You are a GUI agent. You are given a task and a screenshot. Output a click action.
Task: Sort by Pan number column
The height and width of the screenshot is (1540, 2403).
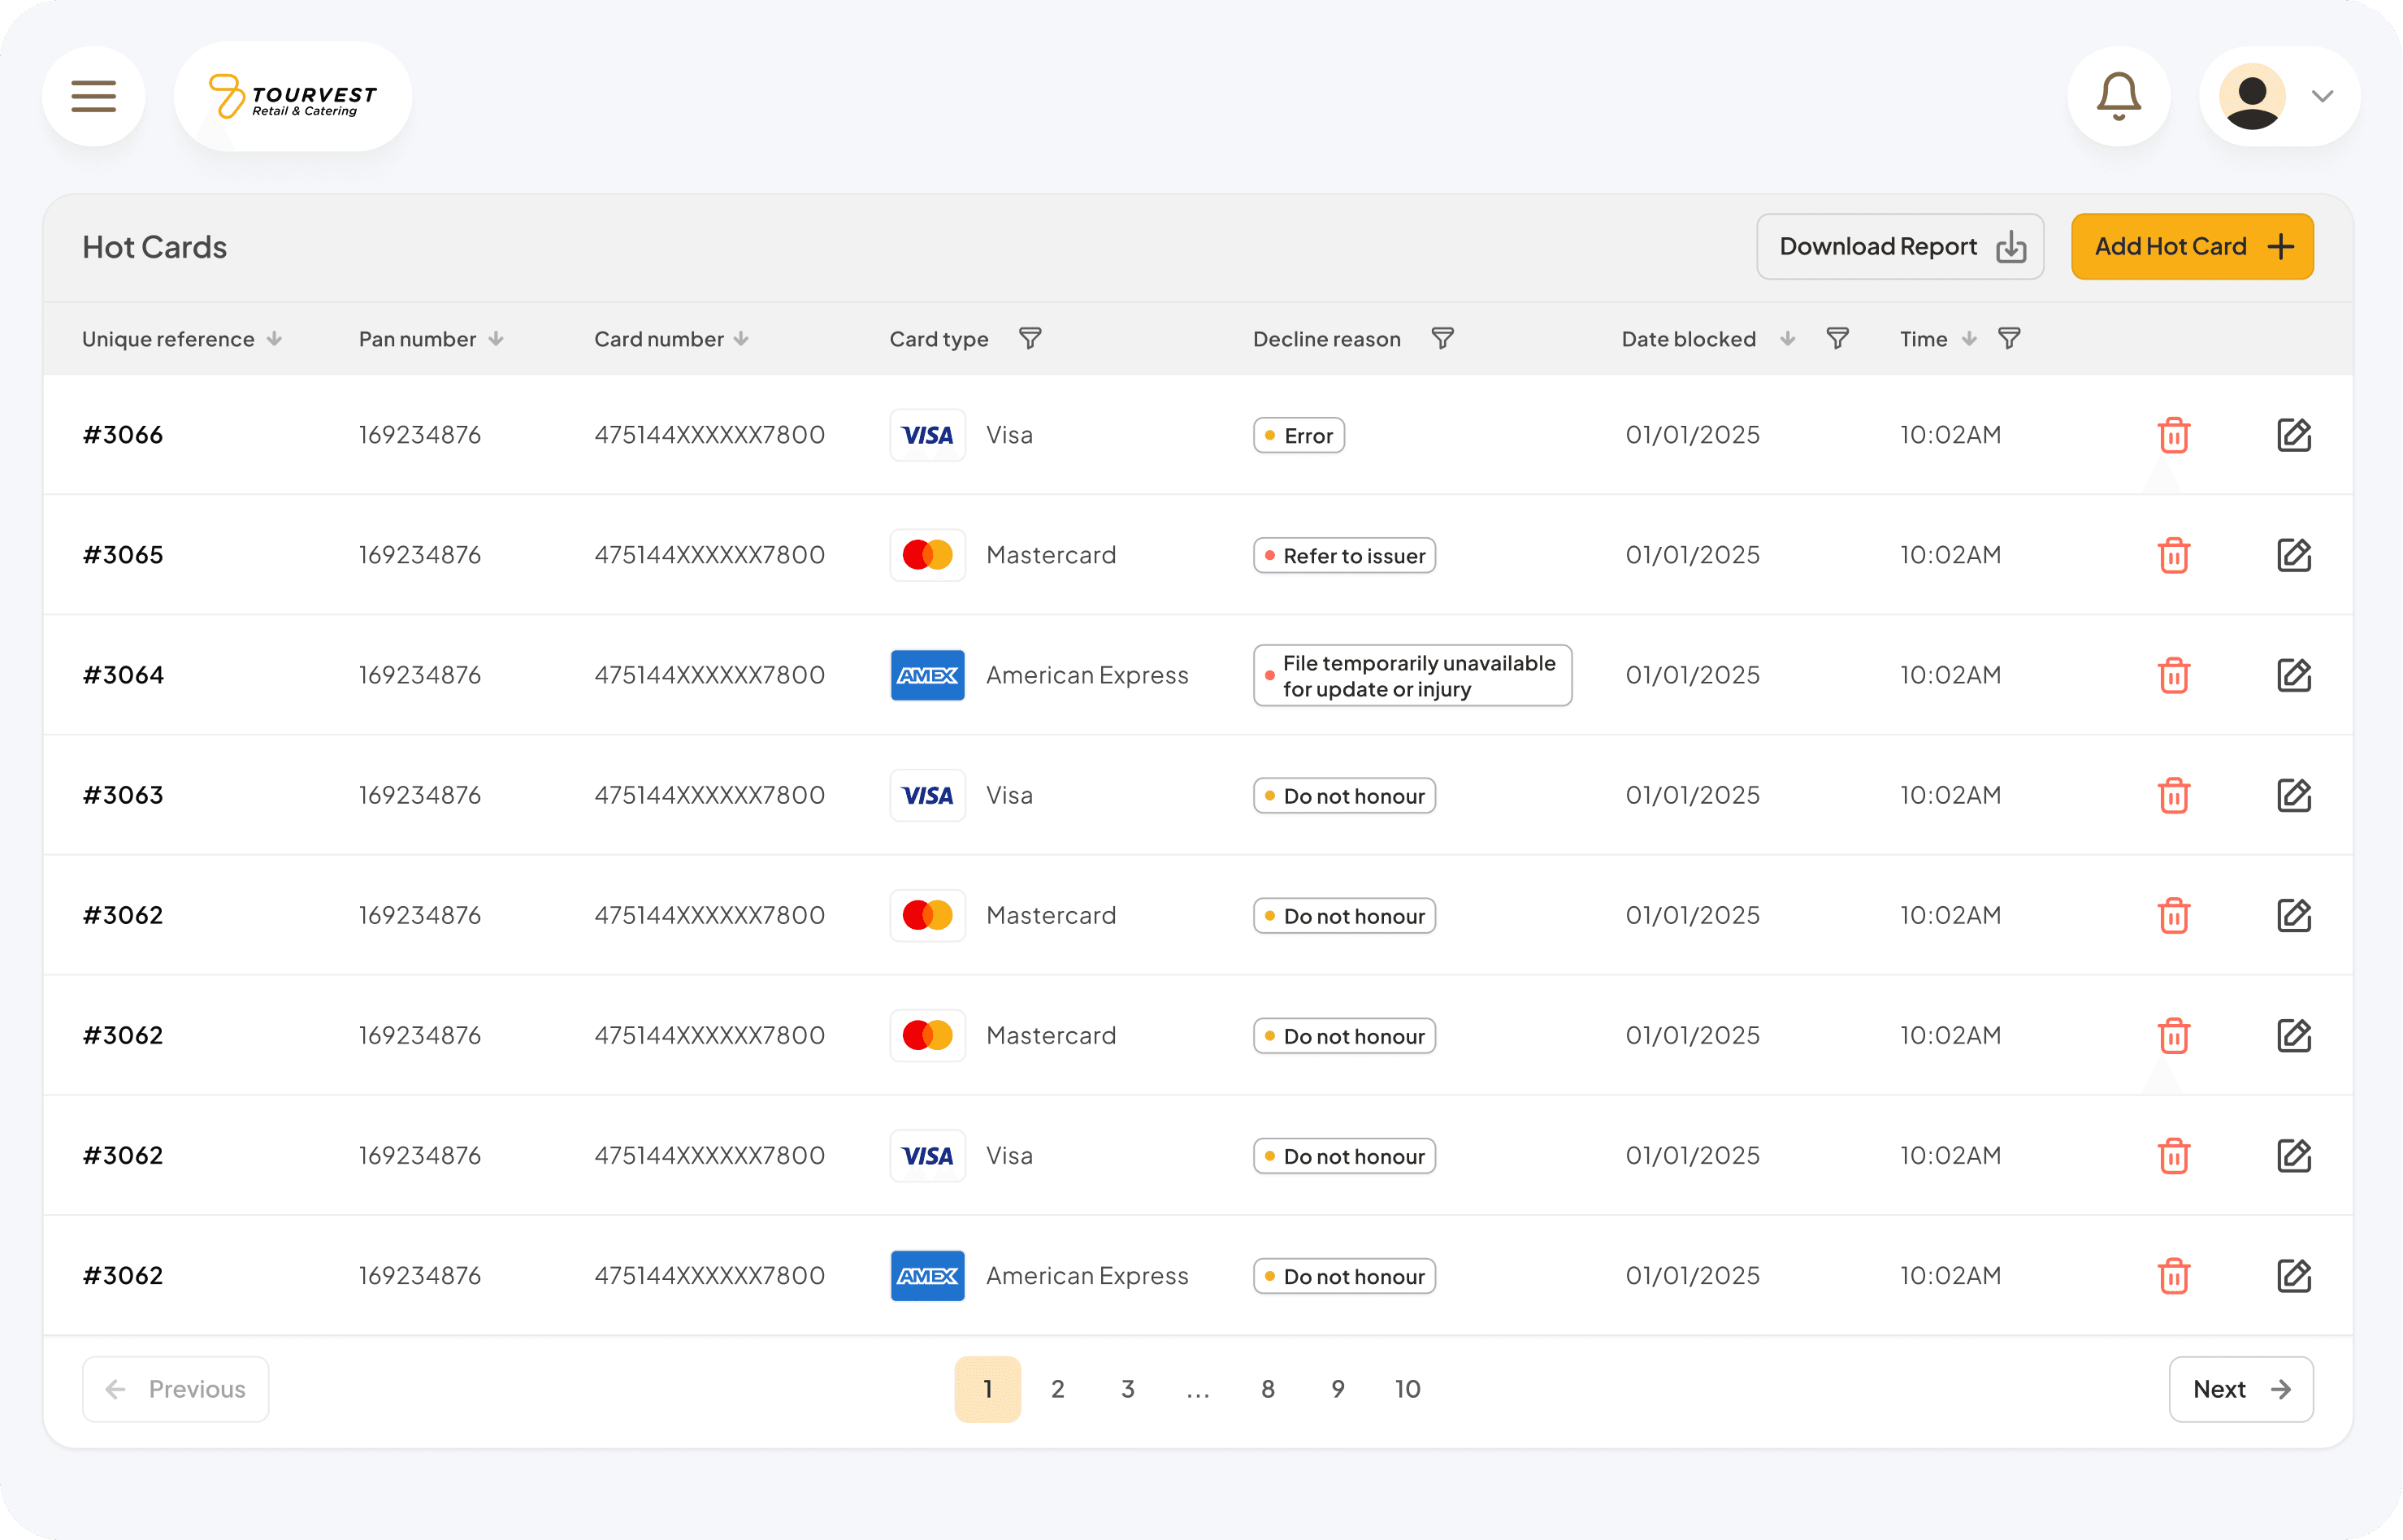coord(496,339)
